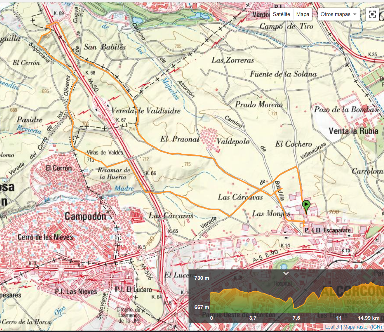The image size is (384, 332).
Task: Click the 7,5 km axis label
Action: (x=296, y=318)
